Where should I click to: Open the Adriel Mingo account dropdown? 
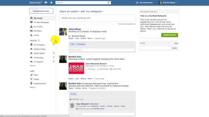click(x=170, y=3)
